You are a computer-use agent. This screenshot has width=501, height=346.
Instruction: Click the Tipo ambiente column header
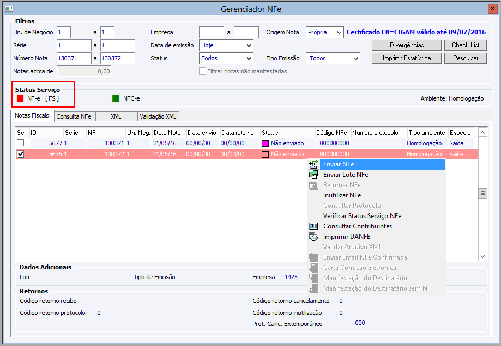coord(428,133)
